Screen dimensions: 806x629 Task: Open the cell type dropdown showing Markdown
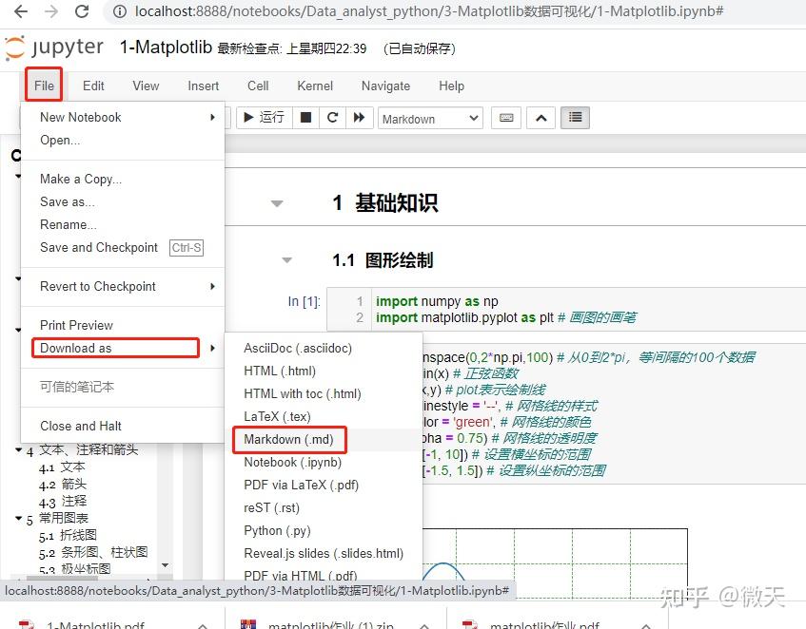[x=428, y=117]
